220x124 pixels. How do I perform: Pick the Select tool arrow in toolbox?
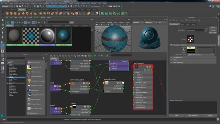[x=2, y=20]
